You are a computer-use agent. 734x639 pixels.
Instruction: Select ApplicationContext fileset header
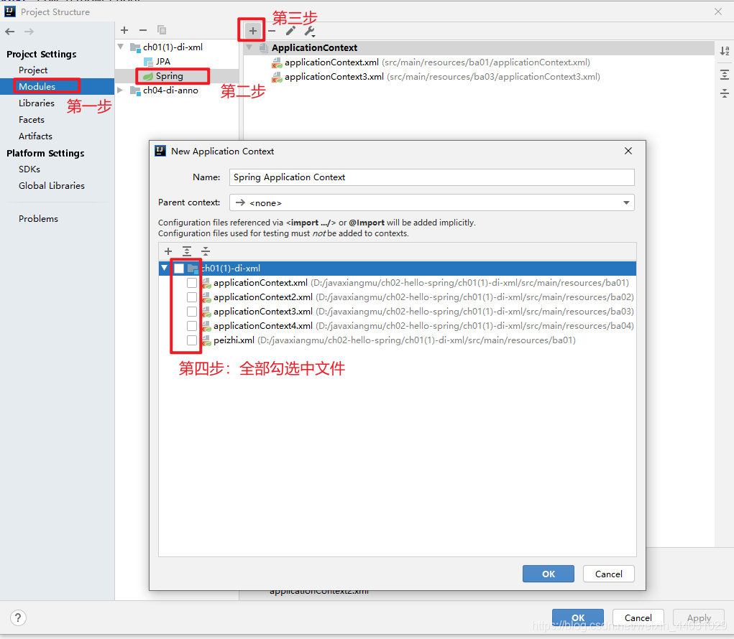click(314, 47)
